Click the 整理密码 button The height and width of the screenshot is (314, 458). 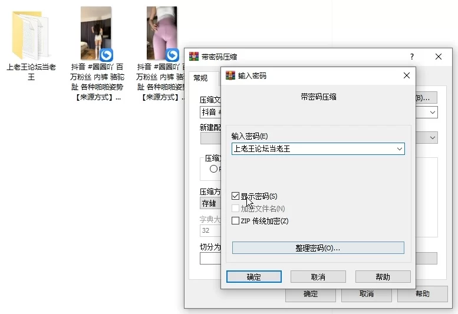point(318,248)
